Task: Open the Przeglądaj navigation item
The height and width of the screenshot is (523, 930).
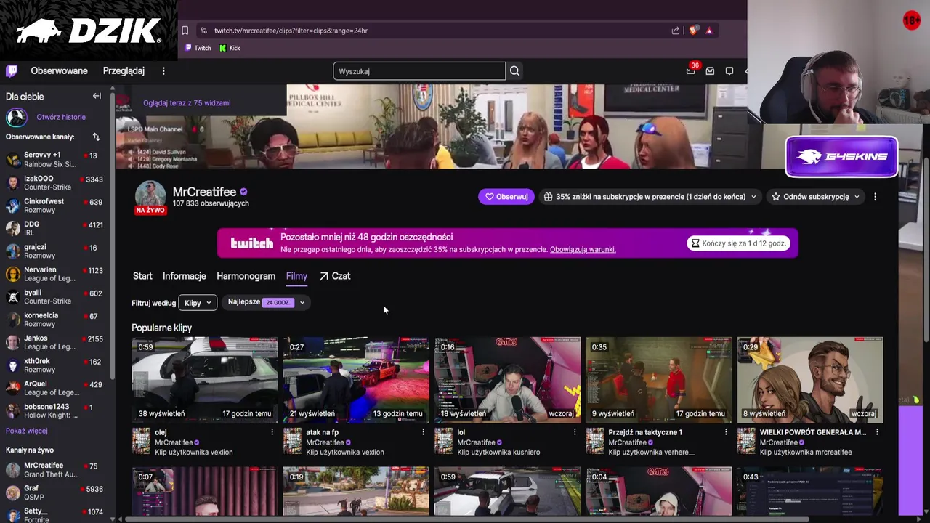Action: point(124,71)
